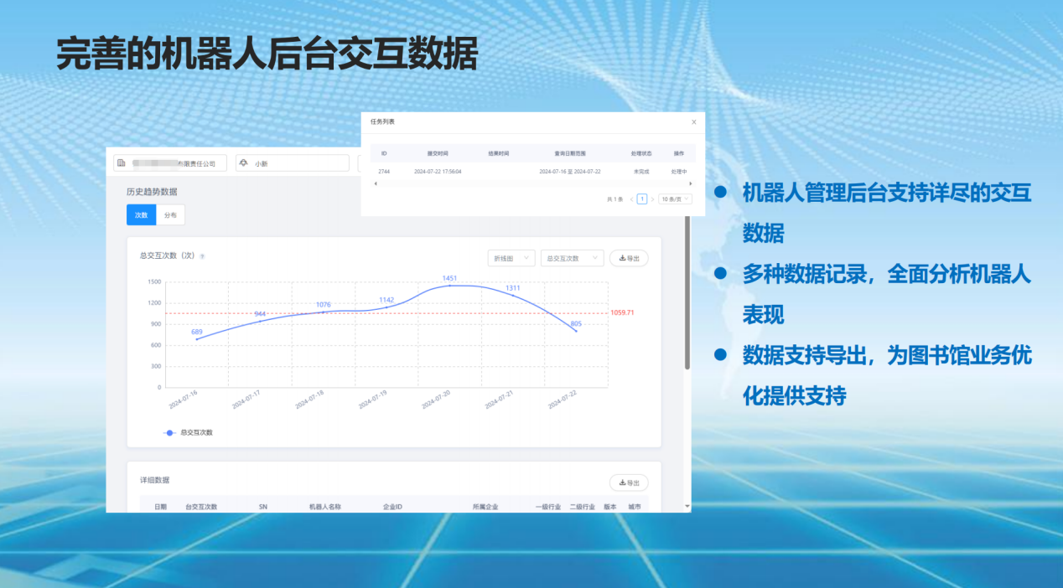
Task: Go to the previous page in the task list
Action: tap(631, 199)
